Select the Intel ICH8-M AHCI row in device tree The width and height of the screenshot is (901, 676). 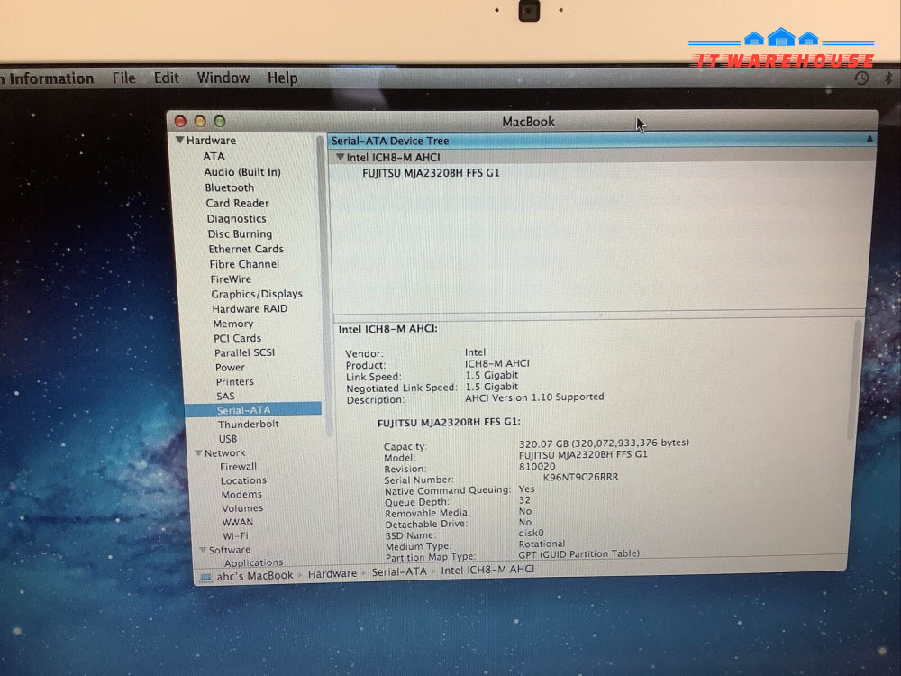pos(602,157)
